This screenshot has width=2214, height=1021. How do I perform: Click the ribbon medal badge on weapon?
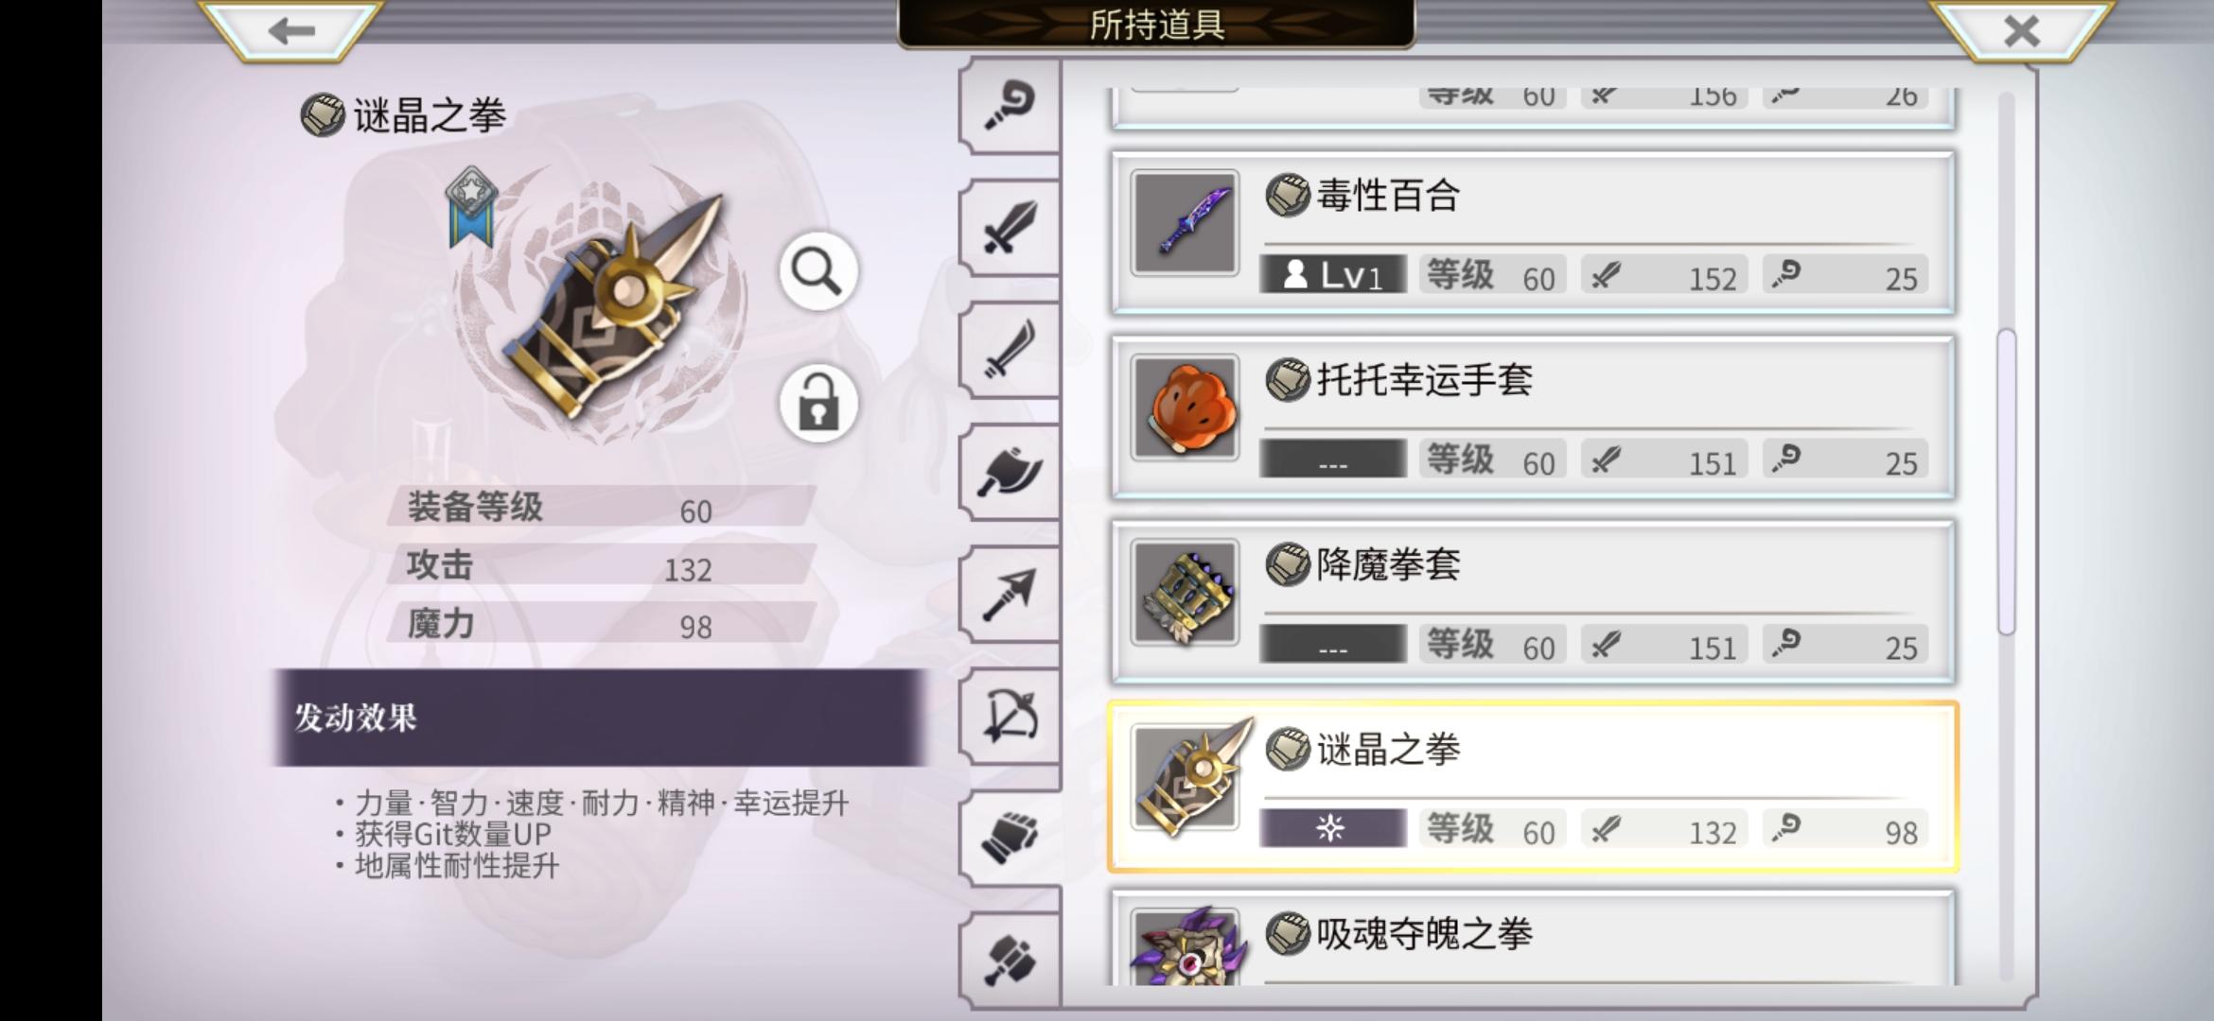471,208
